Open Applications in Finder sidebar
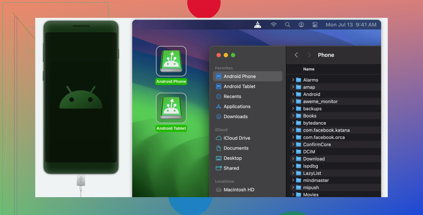The height and width of the screenshot is (215, 423). pos(248,107)
